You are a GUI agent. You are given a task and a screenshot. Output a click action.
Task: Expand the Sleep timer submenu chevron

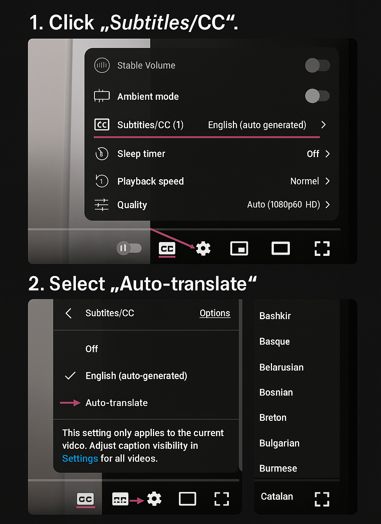coord(327,154)
